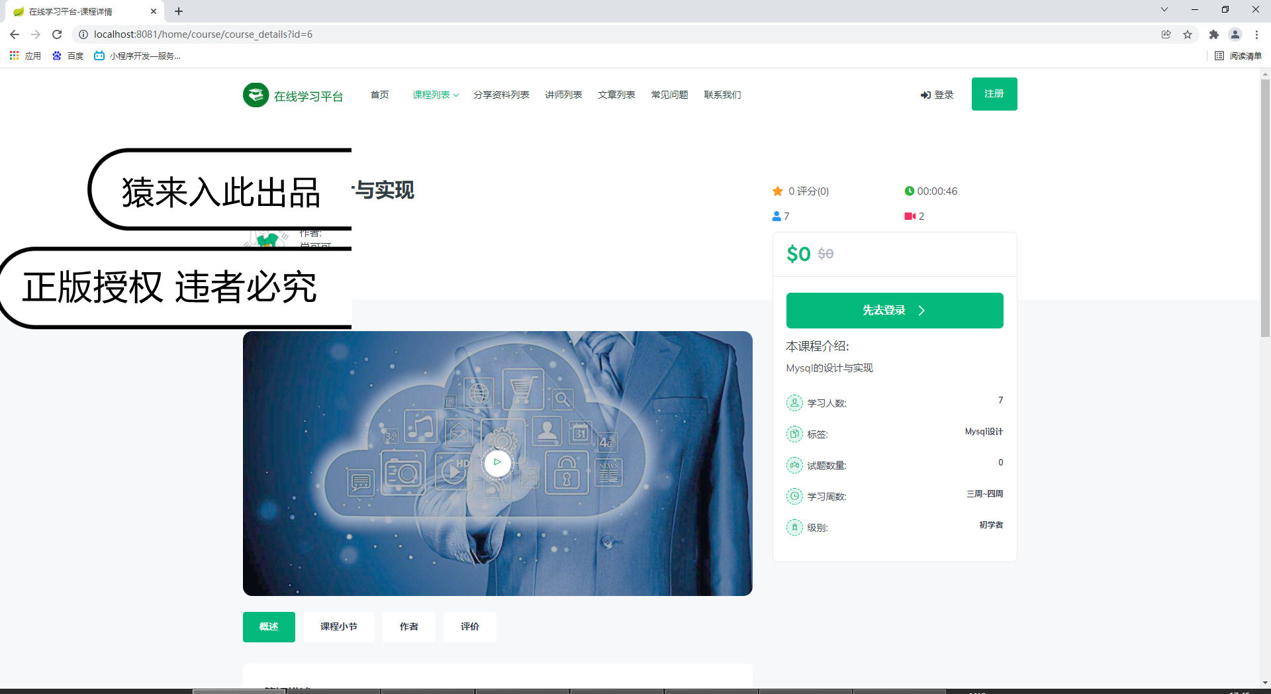Open 分享资料列表 in the navigation
Screen dimensions: 1271x694
(501, 95)
